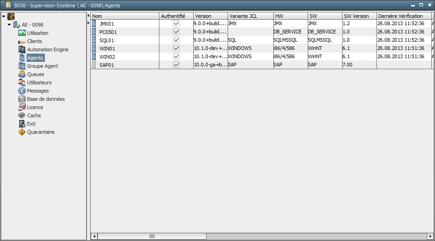The width and height of the screenshot is (435, 241).
Task: Open the Clients tree item
Action: (x=34, y=41)
